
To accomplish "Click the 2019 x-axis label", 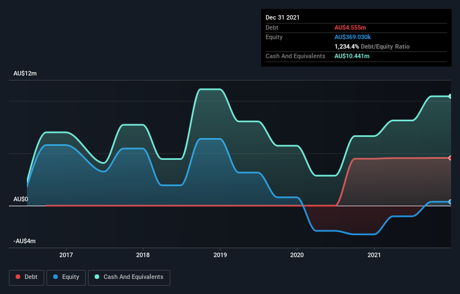I will [220, 255].
